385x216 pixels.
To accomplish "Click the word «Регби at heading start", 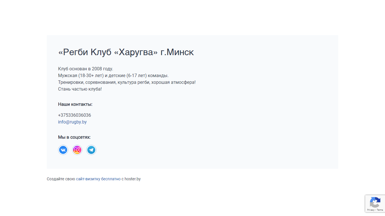I will click(x=73, y=52).
